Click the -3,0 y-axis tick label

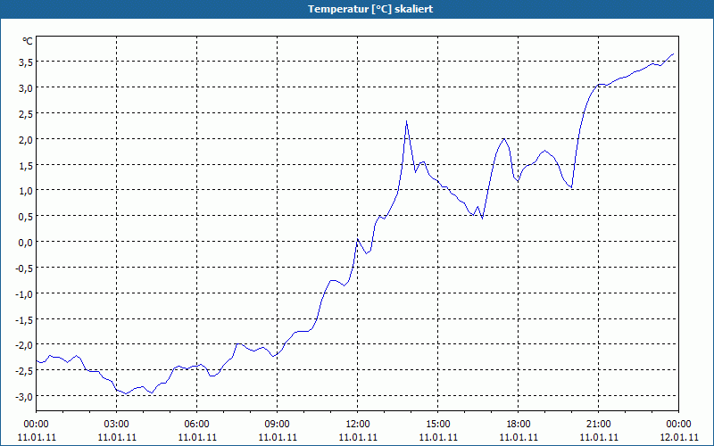pyautogui.click(x=23, y=396)
